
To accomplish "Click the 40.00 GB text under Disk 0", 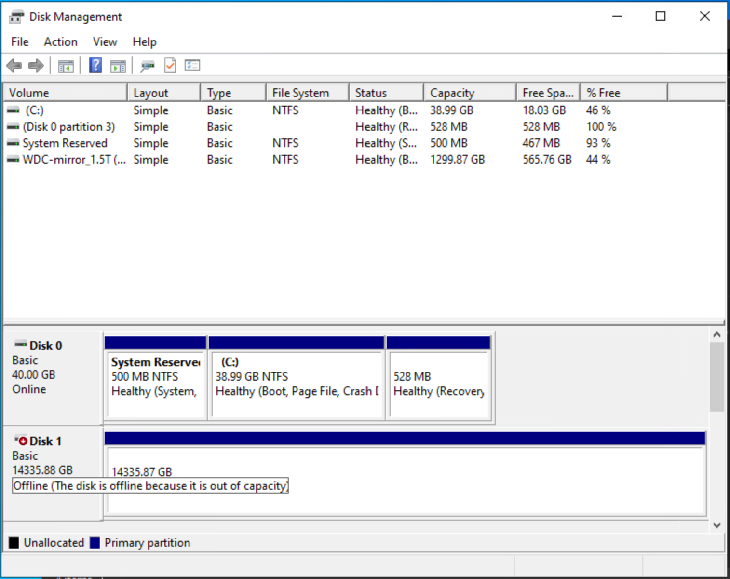I will tap(34, 375).
